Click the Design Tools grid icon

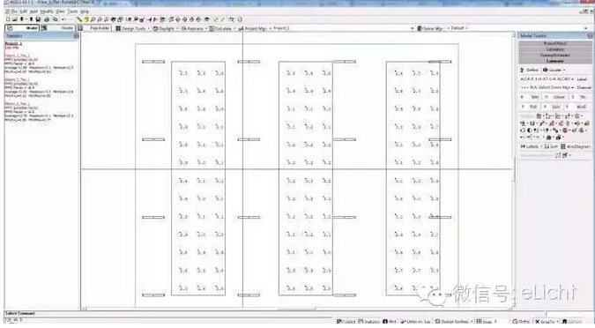118,28
